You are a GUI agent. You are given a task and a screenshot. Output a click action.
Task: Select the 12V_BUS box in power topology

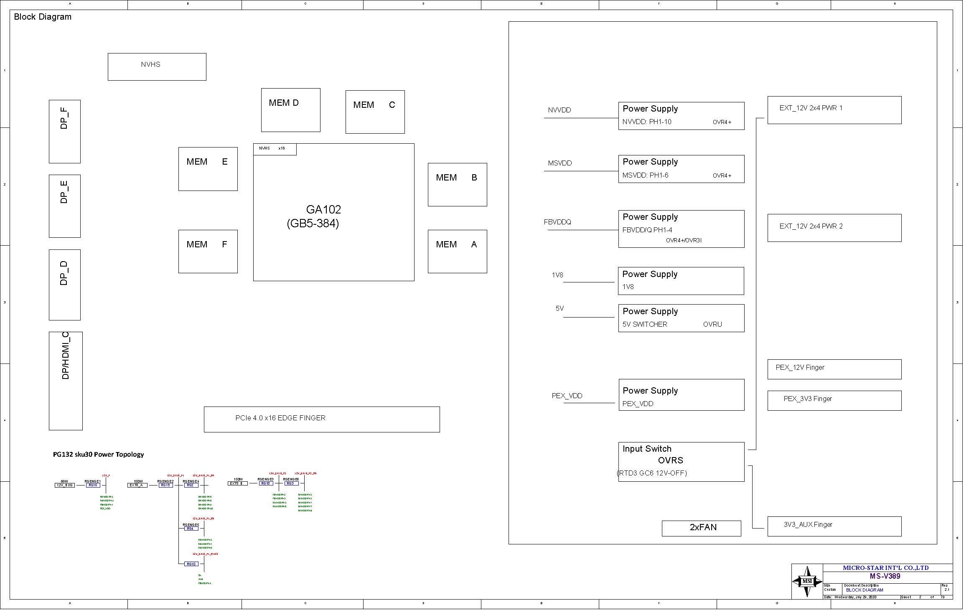point(65,485)
